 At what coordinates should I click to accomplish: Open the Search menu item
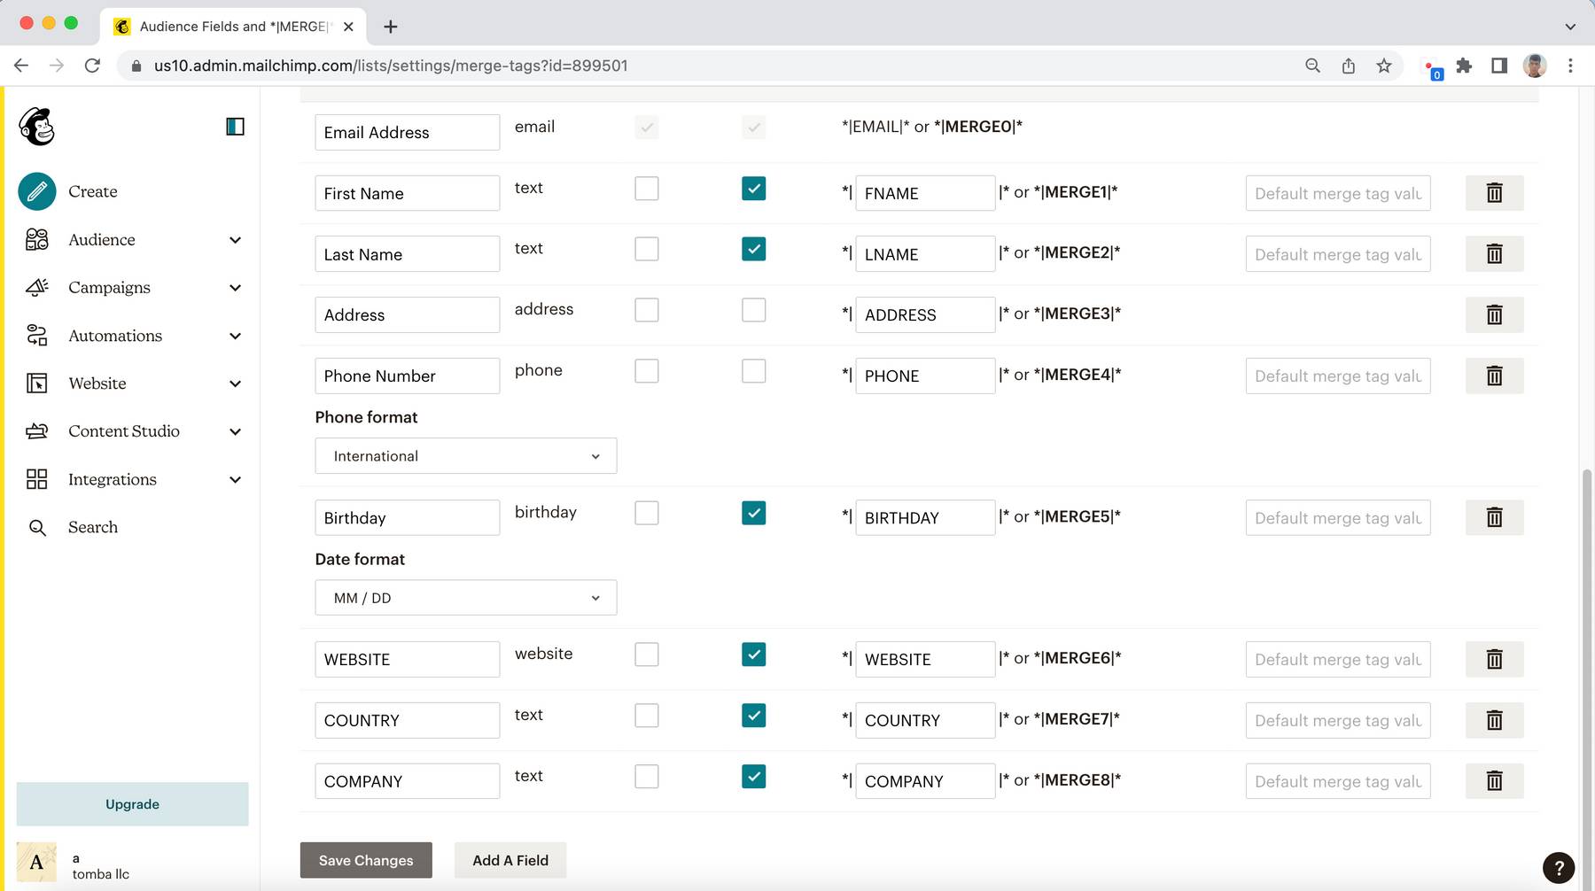pos(93,527)
